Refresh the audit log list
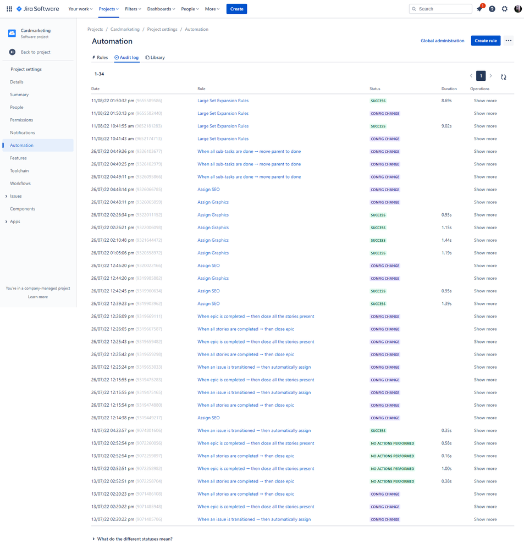The image size is (524, 549). (503, 77)
